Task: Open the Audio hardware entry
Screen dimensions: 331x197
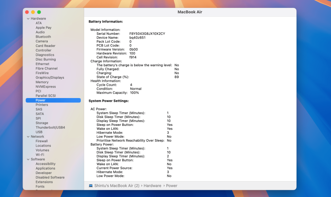Action: coord(40,32)
